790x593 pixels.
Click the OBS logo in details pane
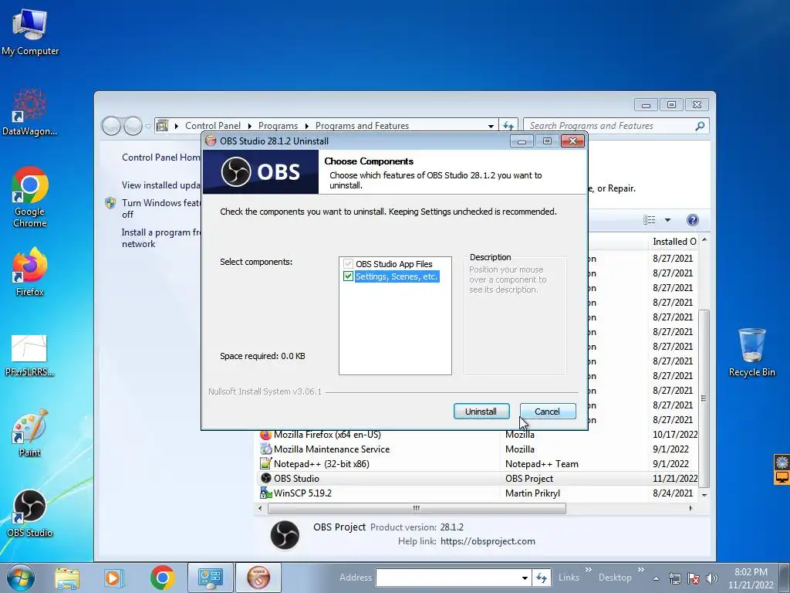coord(285,534)
